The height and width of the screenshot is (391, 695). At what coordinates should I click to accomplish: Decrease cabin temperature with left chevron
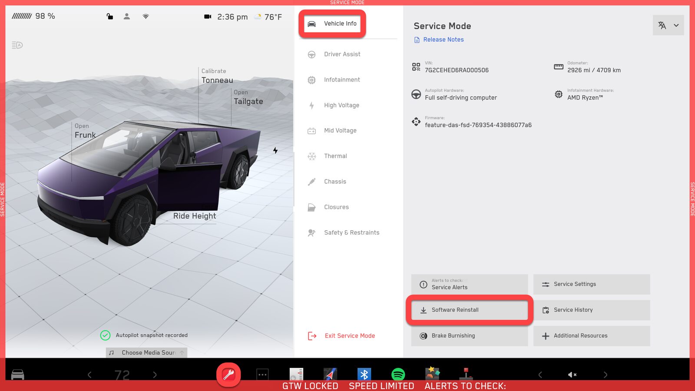point(89,374)
